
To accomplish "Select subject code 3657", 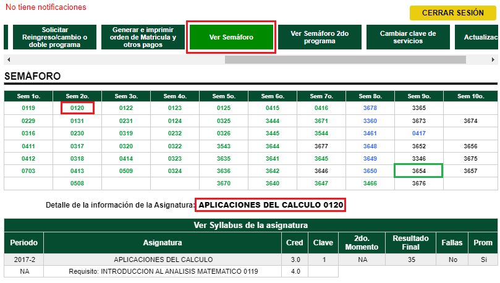I will pos(470,171).
